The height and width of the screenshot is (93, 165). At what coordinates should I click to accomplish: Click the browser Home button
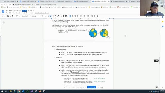pyautogui.click(x=10, y=5)
